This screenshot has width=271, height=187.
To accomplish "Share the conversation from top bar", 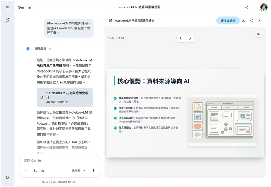I will (x=247, y=7).
